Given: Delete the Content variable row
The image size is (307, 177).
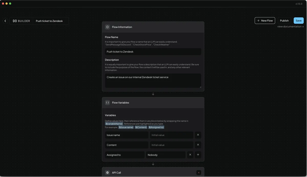Looking at the screenshot, I should click(198, 145).
